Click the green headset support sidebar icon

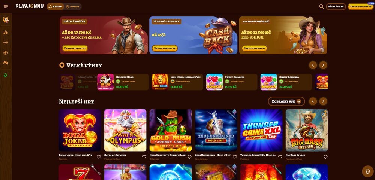6,76
